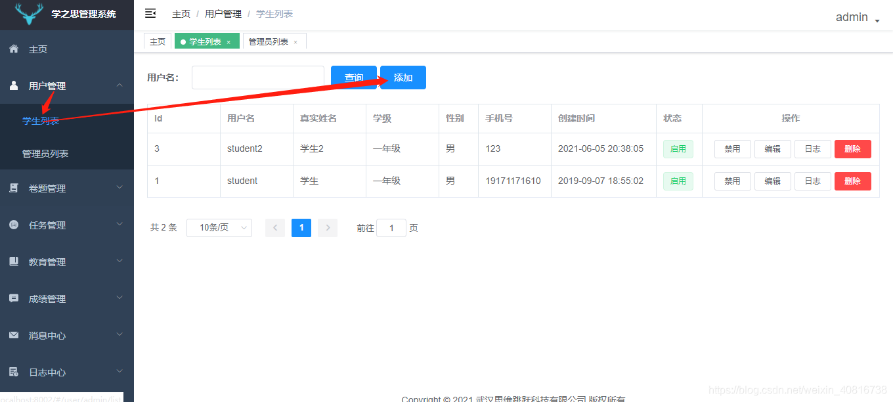The width and height of the screenshot is (893, 402).
Task: View 日志 for student2
Action: [x=813, y=149]
